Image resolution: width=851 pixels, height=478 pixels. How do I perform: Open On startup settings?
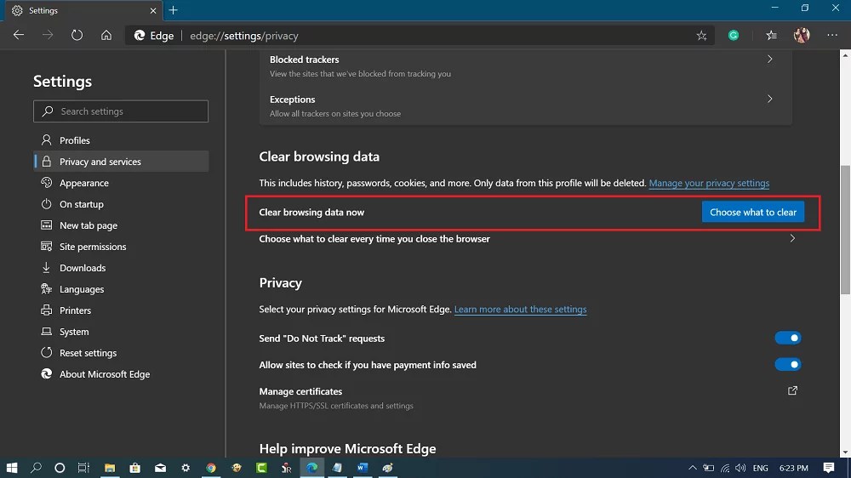pos(121,204)
